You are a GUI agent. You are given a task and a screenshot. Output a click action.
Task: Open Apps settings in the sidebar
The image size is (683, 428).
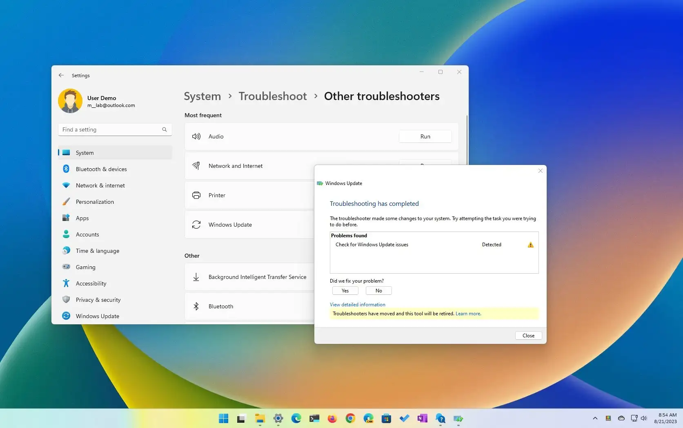(x=82, y=218)
